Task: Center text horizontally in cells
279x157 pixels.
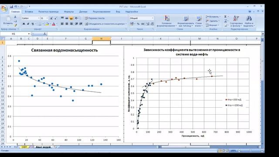Action: pos(67,24)
